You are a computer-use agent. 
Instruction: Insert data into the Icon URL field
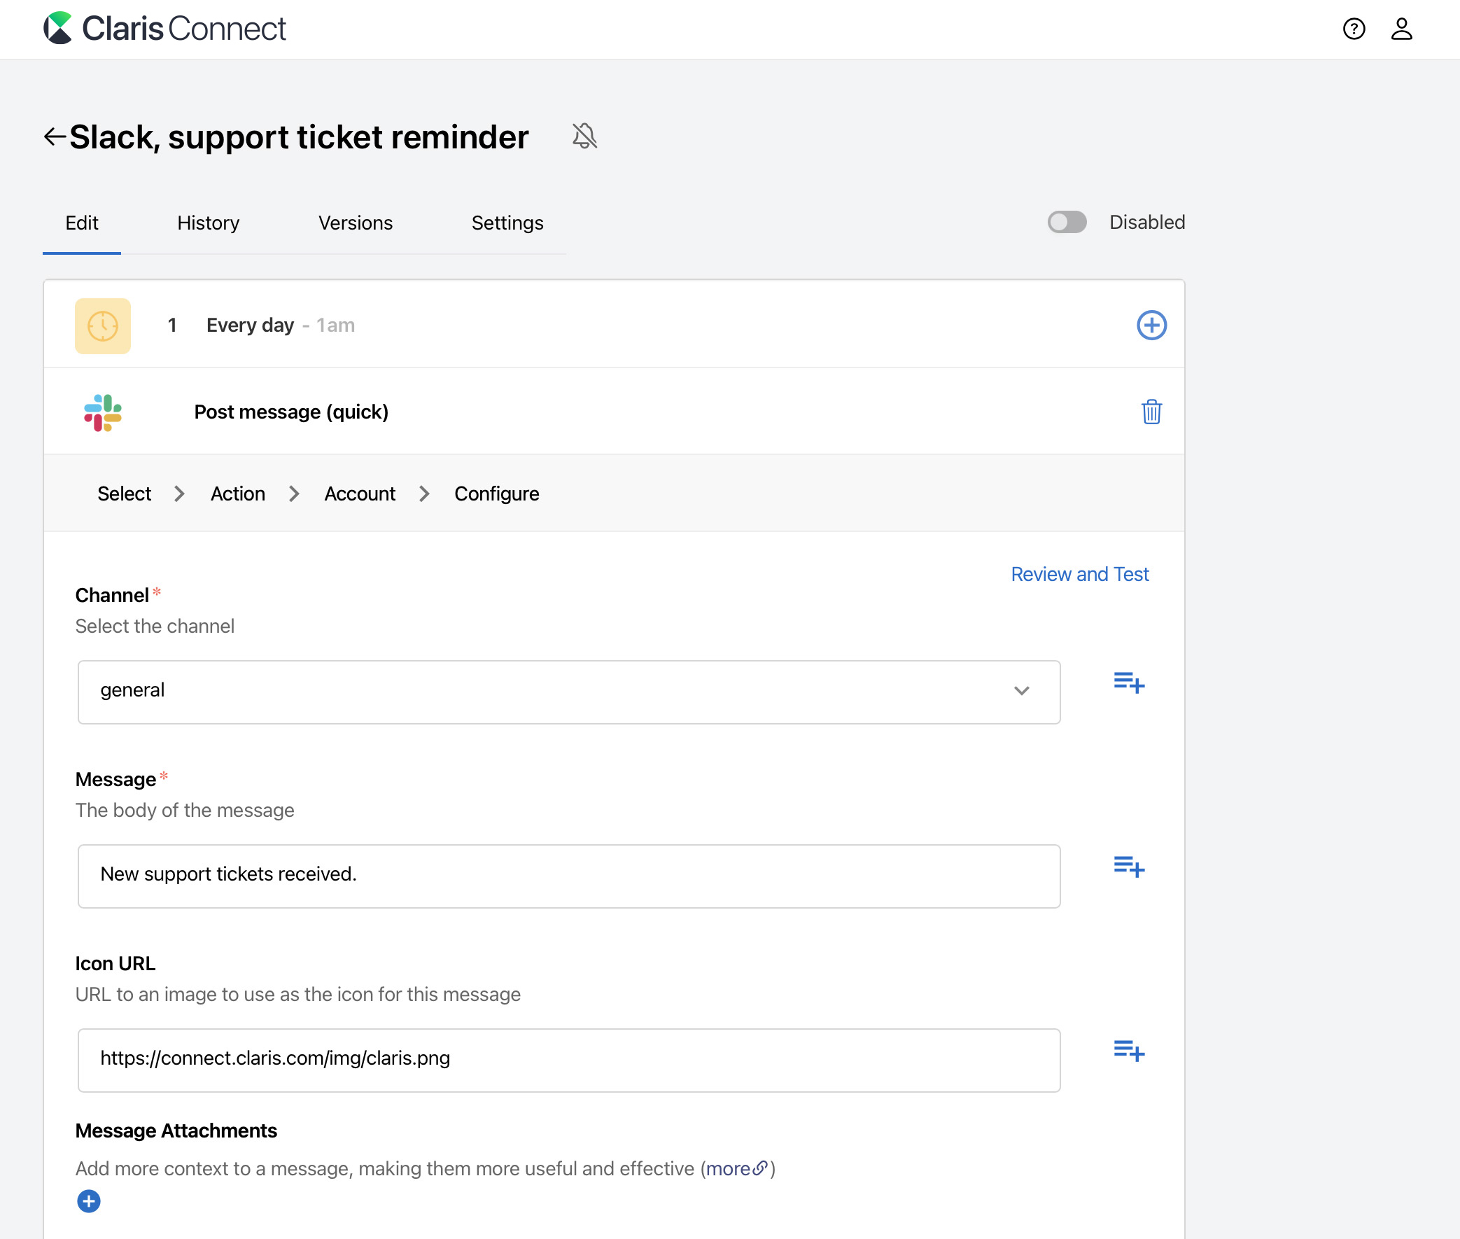pyautogui.click(x=1128, y=1051)
